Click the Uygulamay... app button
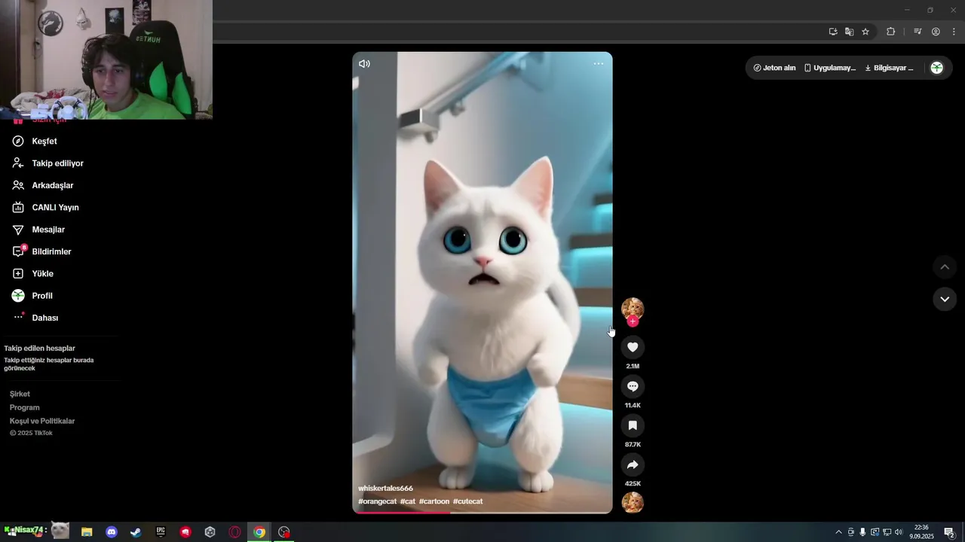 click(830, 68)
